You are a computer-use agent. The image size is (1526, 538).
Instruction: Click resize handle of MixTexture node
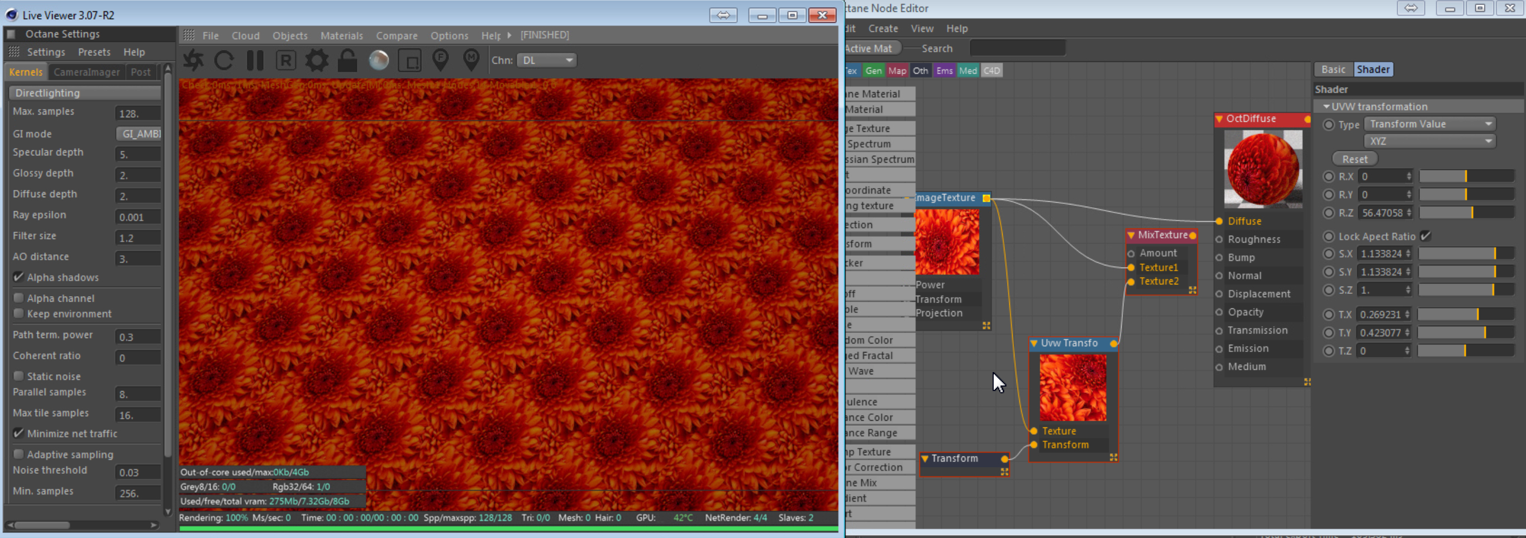pyautogui.click(x=1193, y=291)
